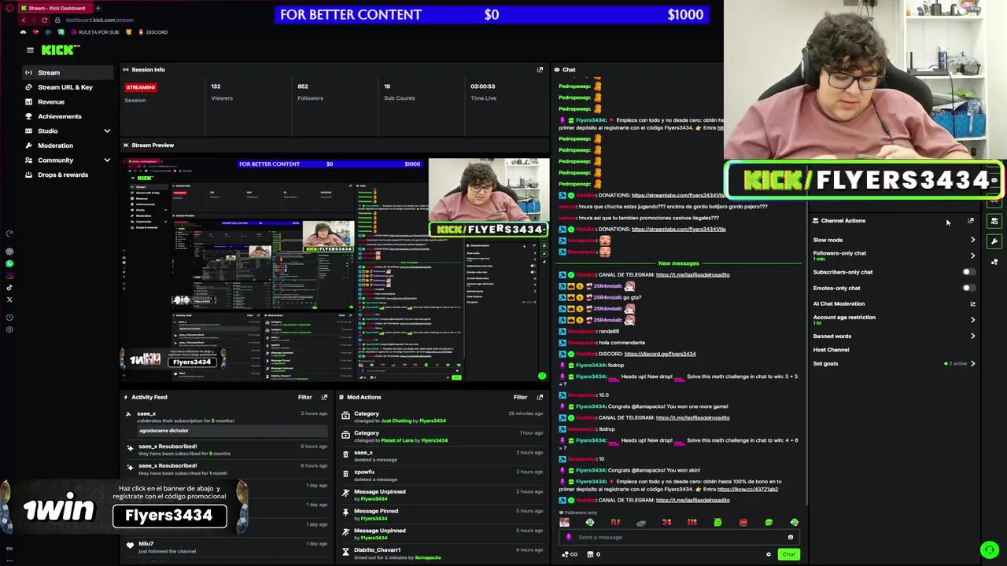Image resolution: width=1007 pixels, height=566 pixels.
Task: Open Set goals arrow
Action: click(x=972, y=363)
